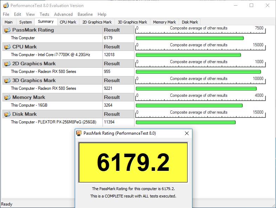Image resolution: width=276 pixels, height=208 pixels.
Task: Close the PassMark Rating popup window
Action: [187, 133]
